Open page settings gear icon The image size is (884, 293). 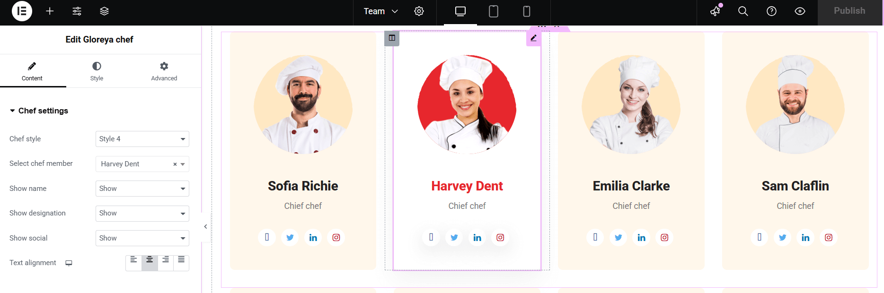click(x=419, y=11)
